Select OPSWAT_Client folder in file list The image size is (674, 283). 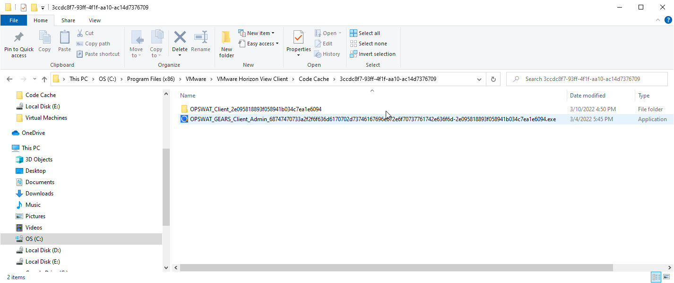click(256, 109)
